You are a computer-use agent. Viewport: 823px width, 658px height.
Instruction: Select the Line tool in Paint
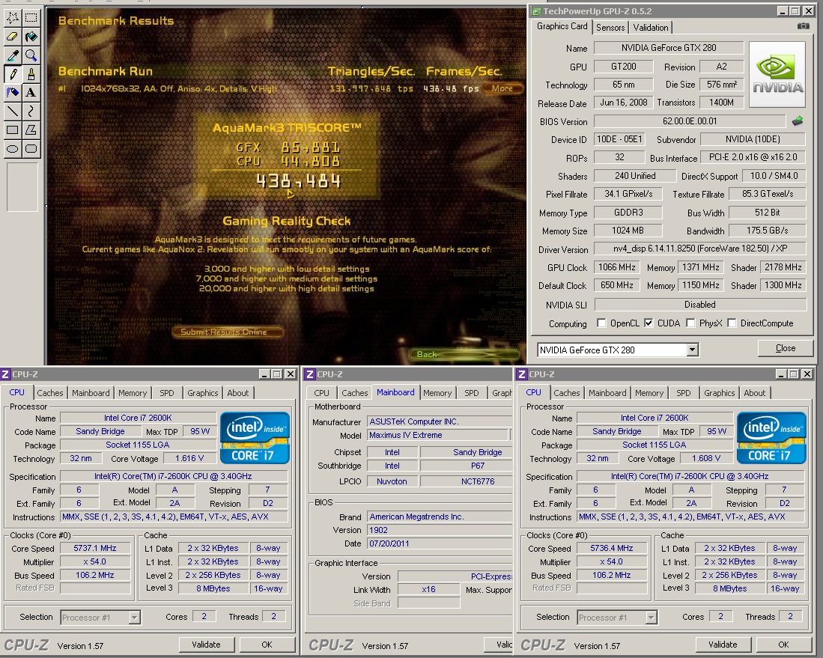point(13,112)
